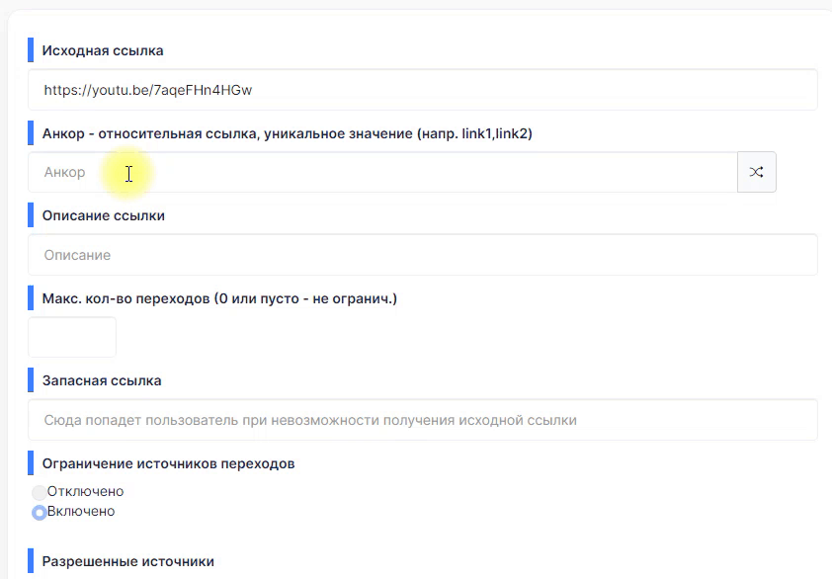Focus the Описание placeholder field
Viewport: 832px width, 579px height.
point(423,255)
